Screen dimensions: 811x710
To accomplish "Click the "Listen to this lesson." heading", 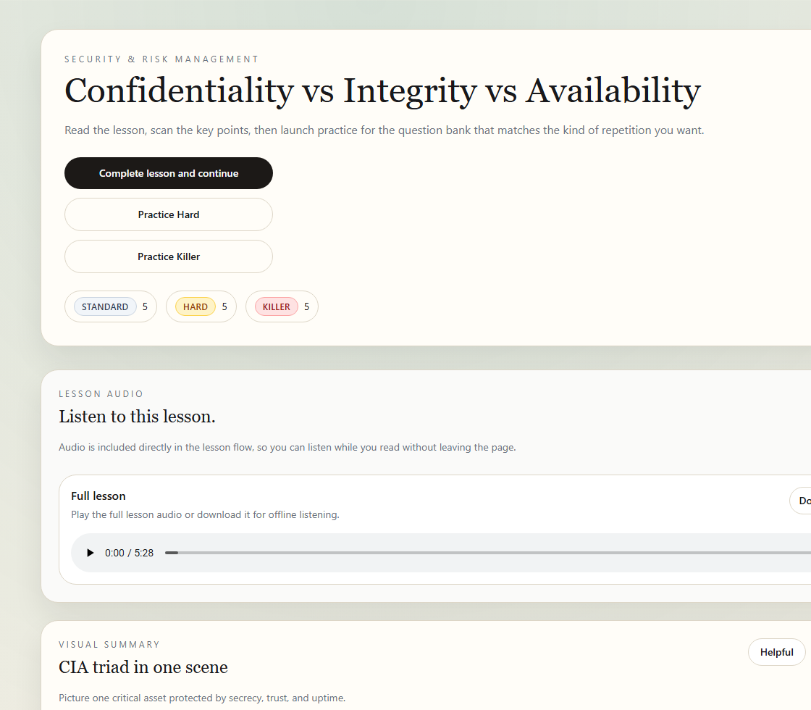I will tap(137, 417).
